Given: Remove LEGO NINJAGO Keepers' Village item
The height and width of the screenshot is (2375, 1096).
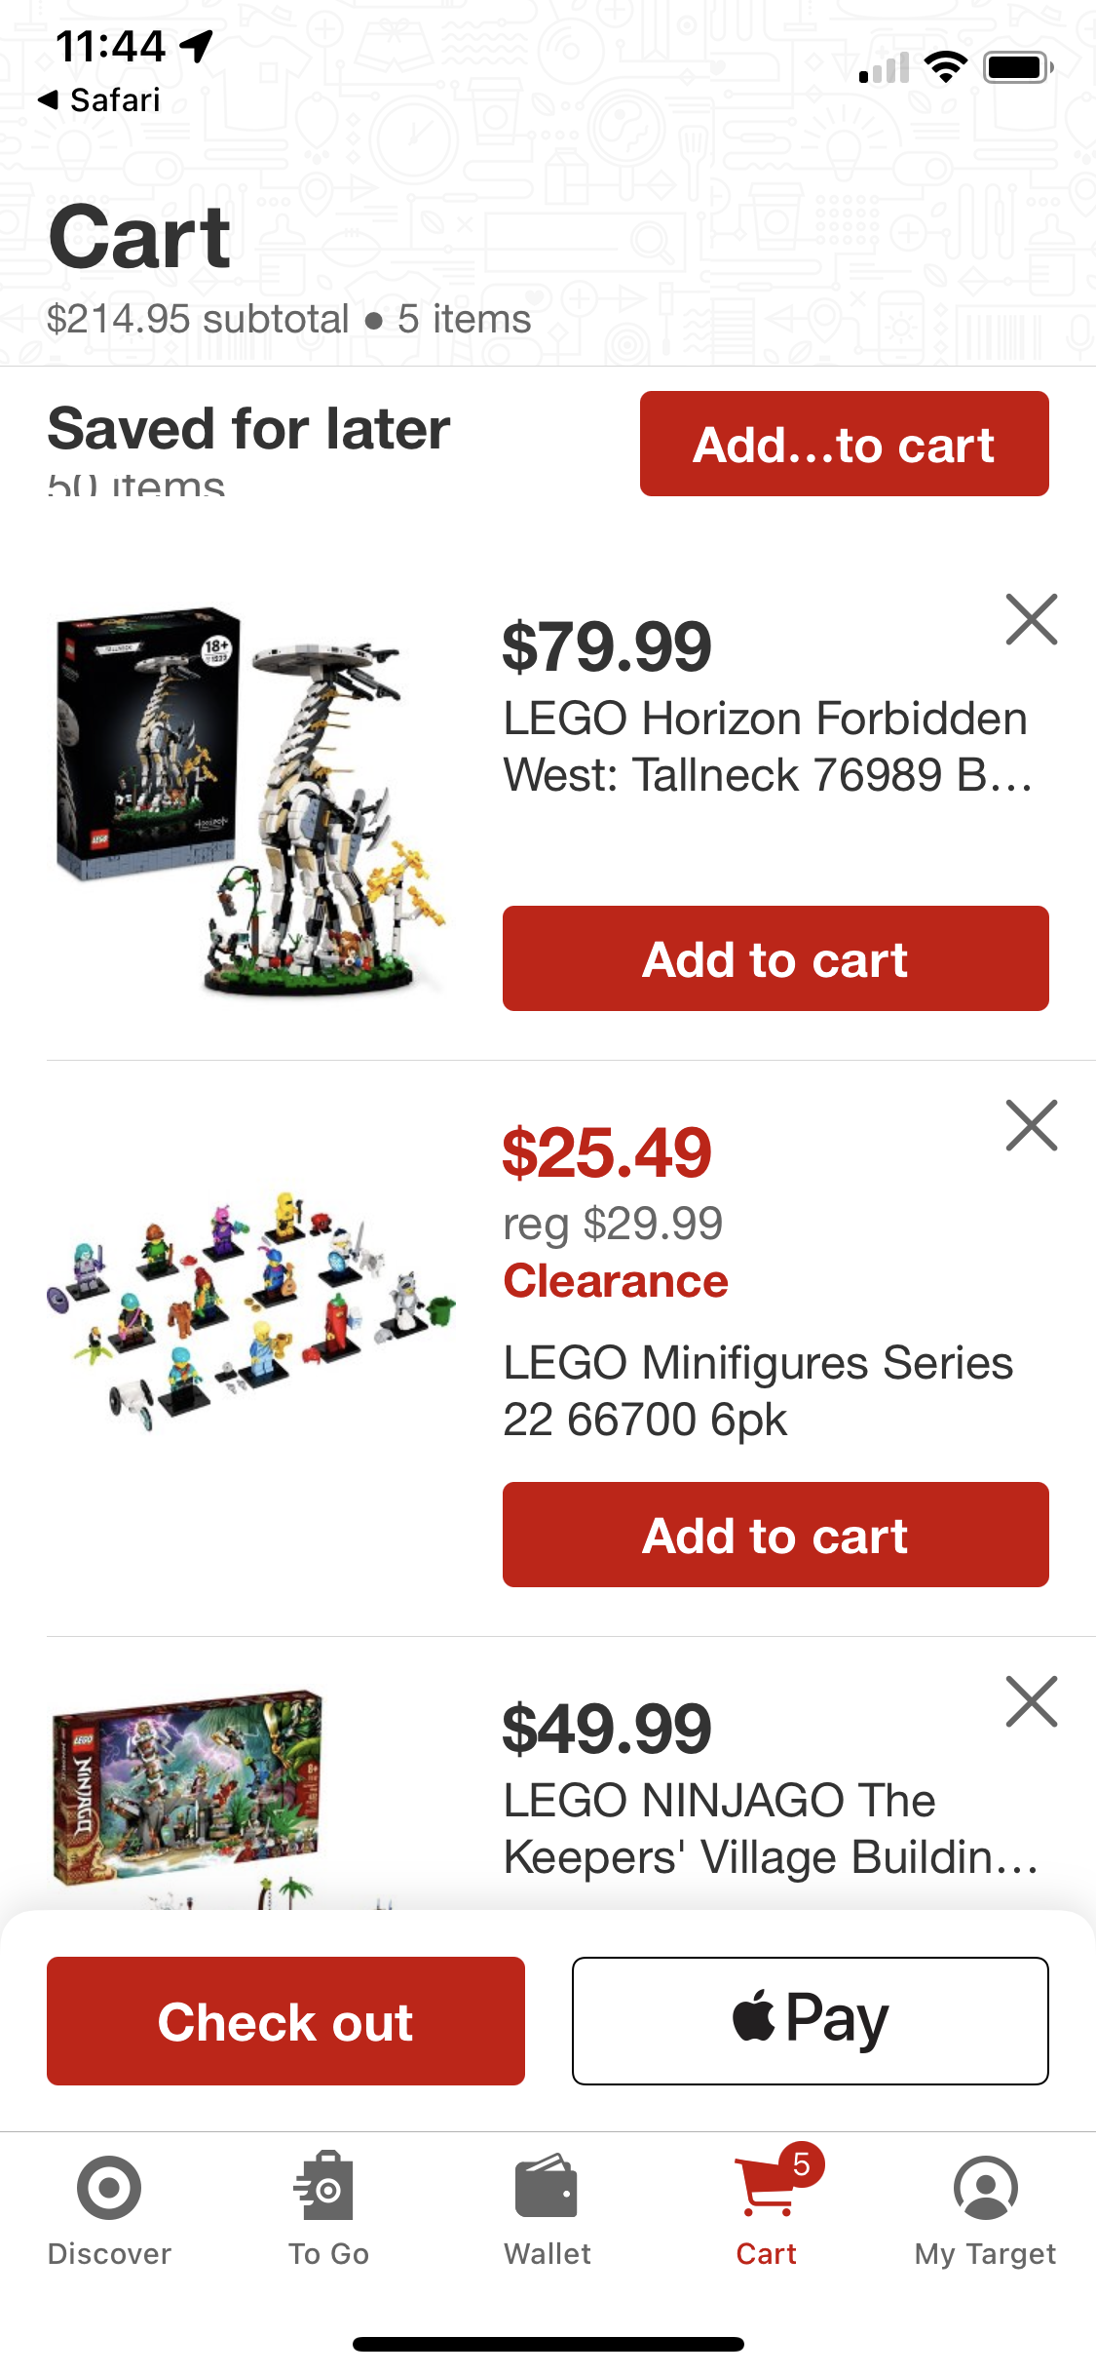Looking at the screenshot, I should tap(1032, 1701).
